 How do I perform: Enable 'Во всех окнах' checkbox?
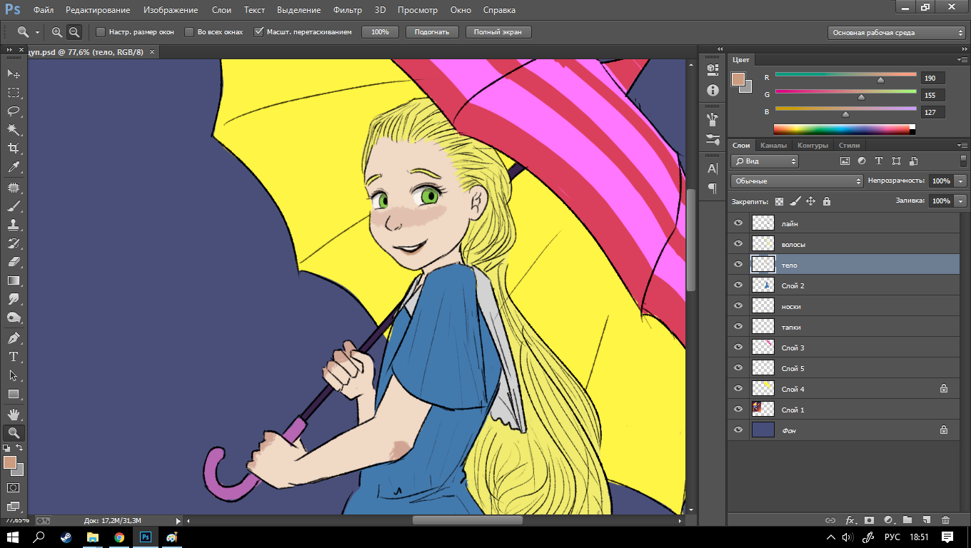coord(189,32)
